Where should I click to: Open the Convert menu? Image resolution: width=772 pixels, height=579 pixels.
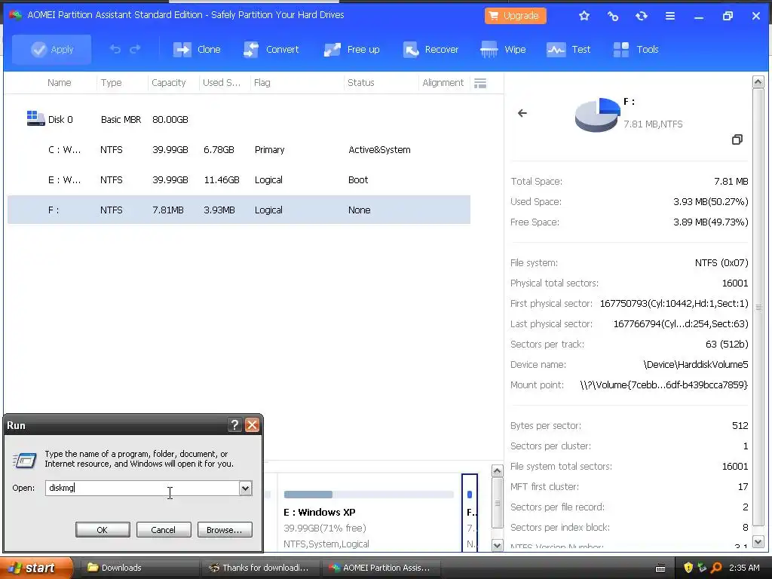271,49
